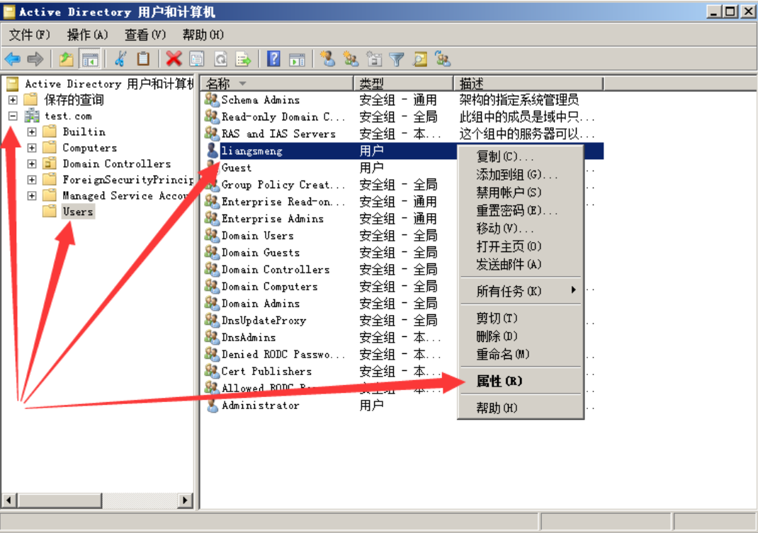Collapse the test.com domain node

click(x=13, y=116)
